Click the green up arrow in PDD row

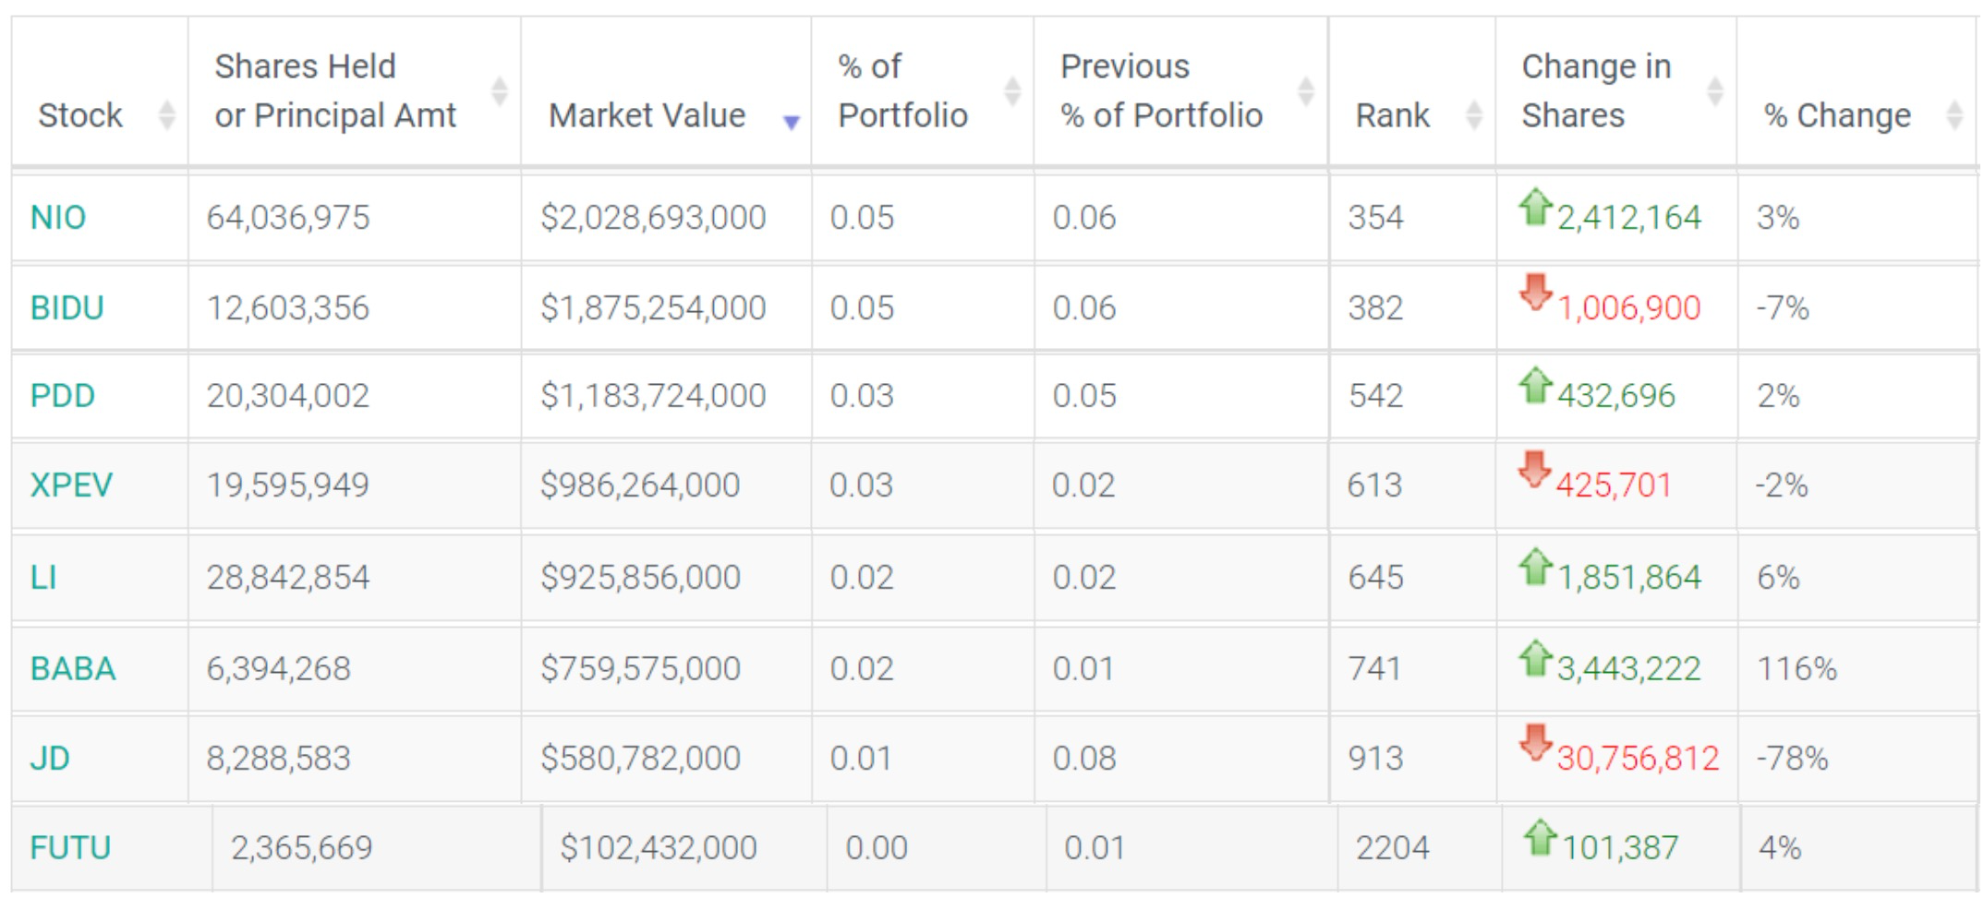point(1535,385)
